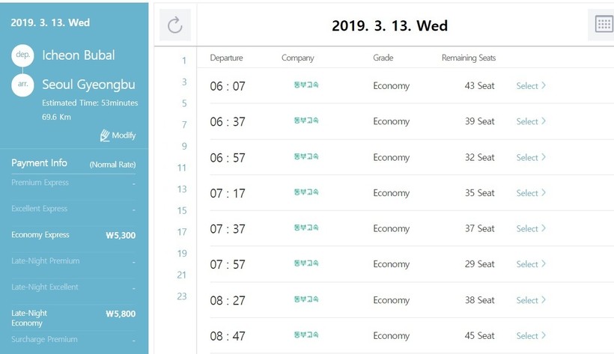Click Icheon Bubal departure terminal
The height and width of the screenshot is (354, 614).
pos(79,55)
